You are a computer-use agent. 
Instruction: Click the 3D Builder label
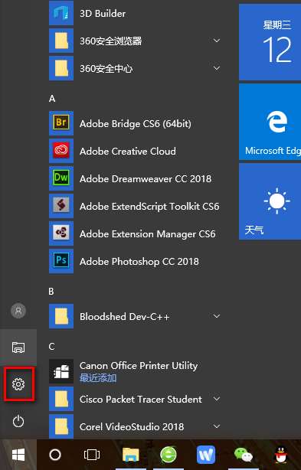tap(103, 14)
